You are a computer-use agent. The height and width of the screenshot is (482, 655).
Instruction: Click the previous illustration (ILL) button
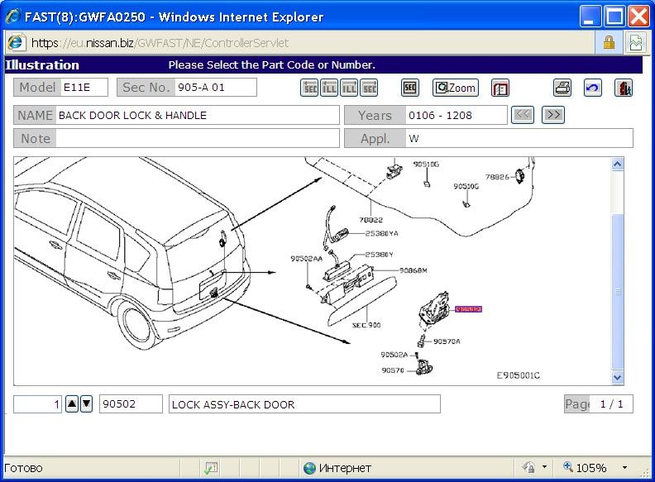pos(329,88)
